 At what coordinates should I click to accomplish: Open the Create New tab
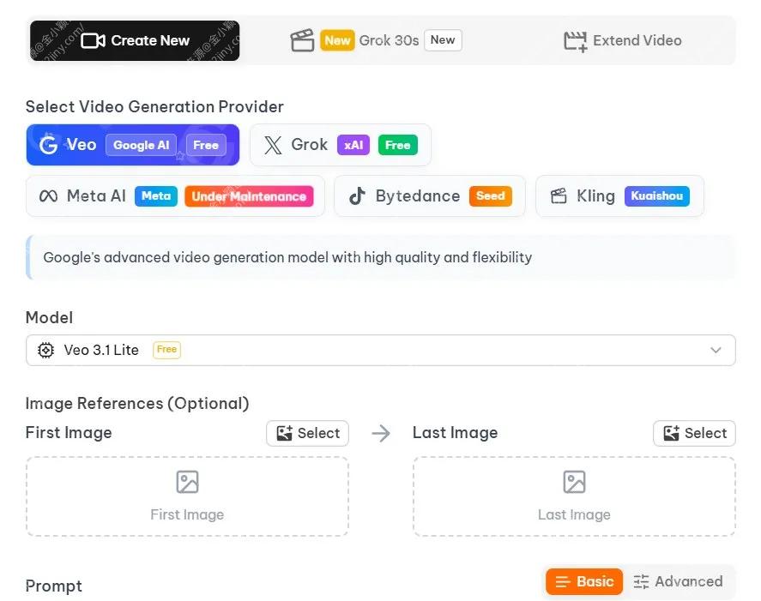[x=135, y=41]
